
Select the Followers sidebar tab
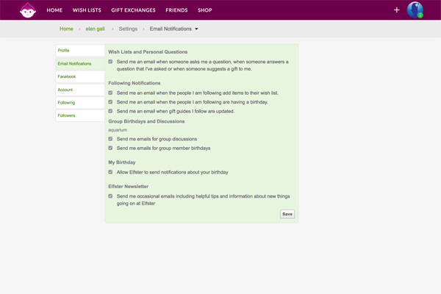click(79, 115)
